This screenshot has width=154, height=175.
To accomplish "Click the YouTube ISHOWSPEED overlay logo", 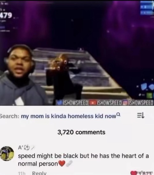I will [x=94, y=103].
